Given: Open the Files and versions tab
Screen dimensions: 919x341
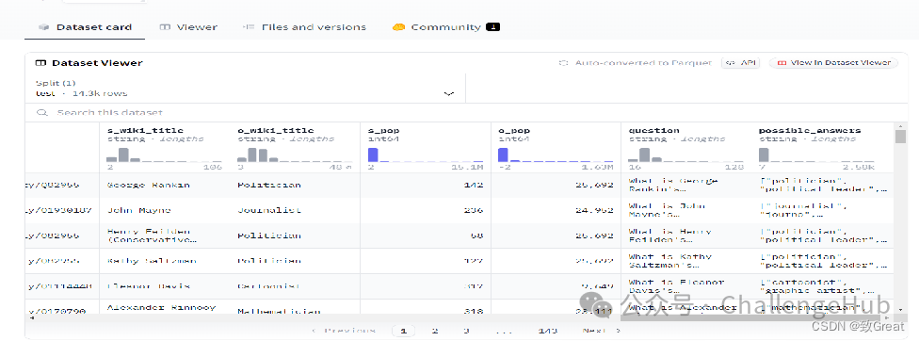Looking at the screenshot, I should [305, 27].
